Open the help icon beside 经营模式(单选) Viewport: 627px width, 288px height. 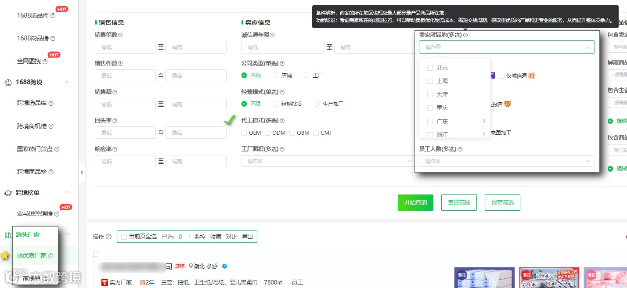pos(282,92)
